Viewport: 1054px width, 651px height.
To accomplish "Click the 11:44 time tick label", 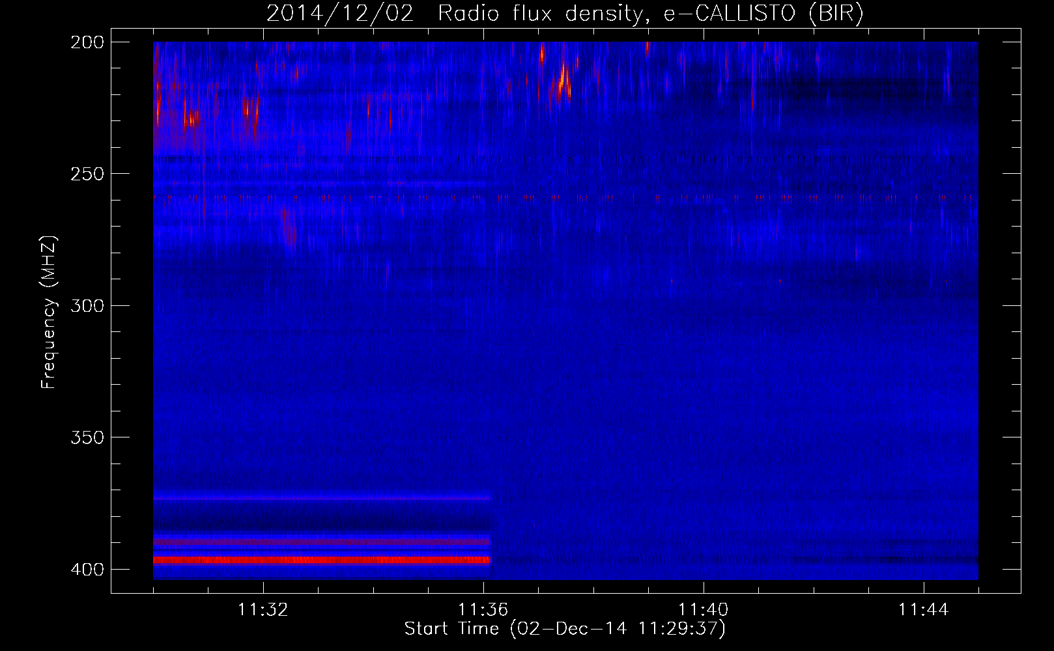I will pyautogui.click(x=924, y=609).
